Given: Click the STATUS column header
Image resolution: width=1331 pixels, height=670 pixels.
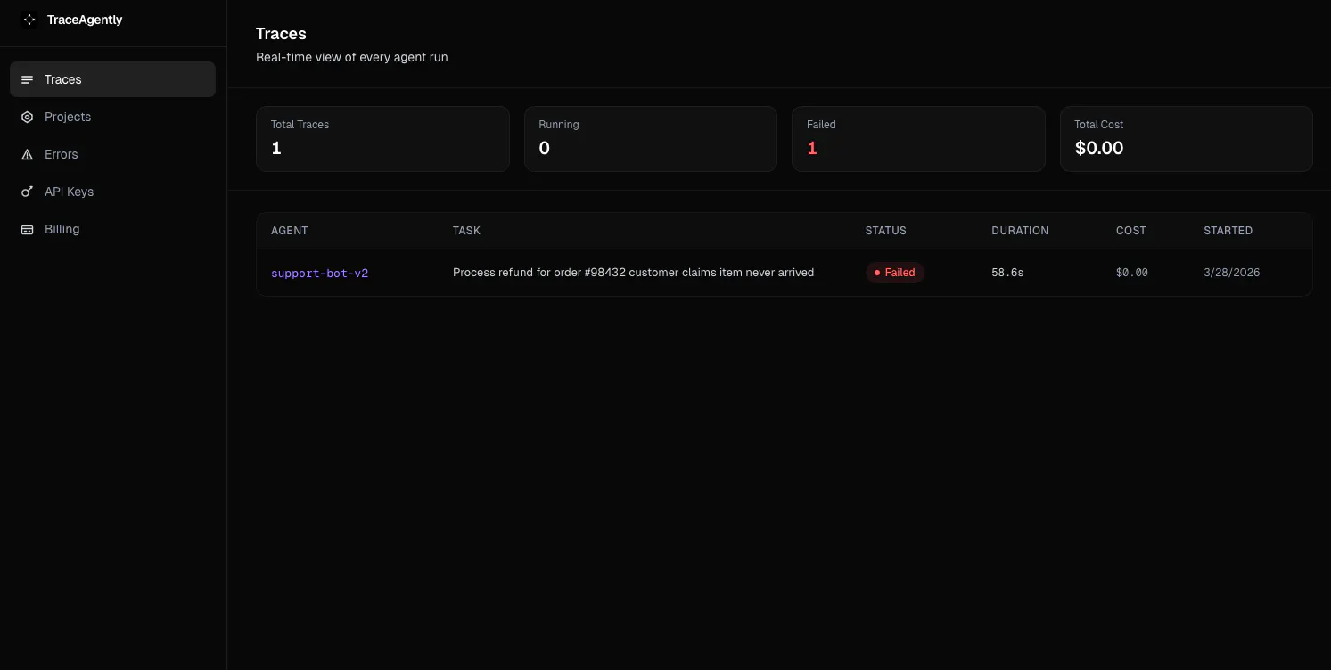Looking at the screenshot, I should 885,231.
